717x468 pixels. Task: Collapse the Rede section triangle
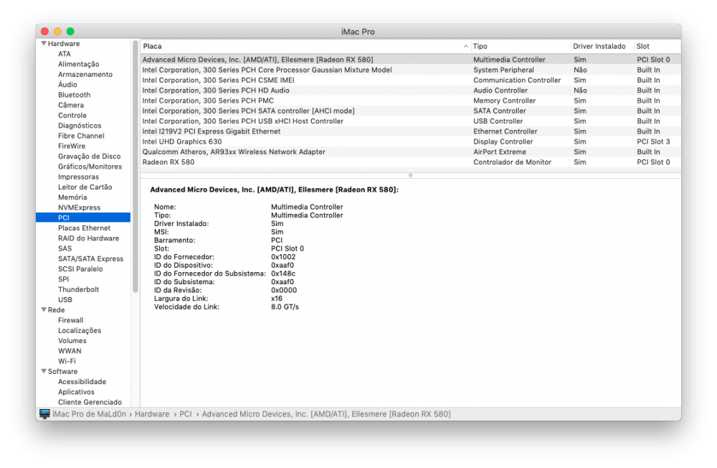(x=44, y=309)
